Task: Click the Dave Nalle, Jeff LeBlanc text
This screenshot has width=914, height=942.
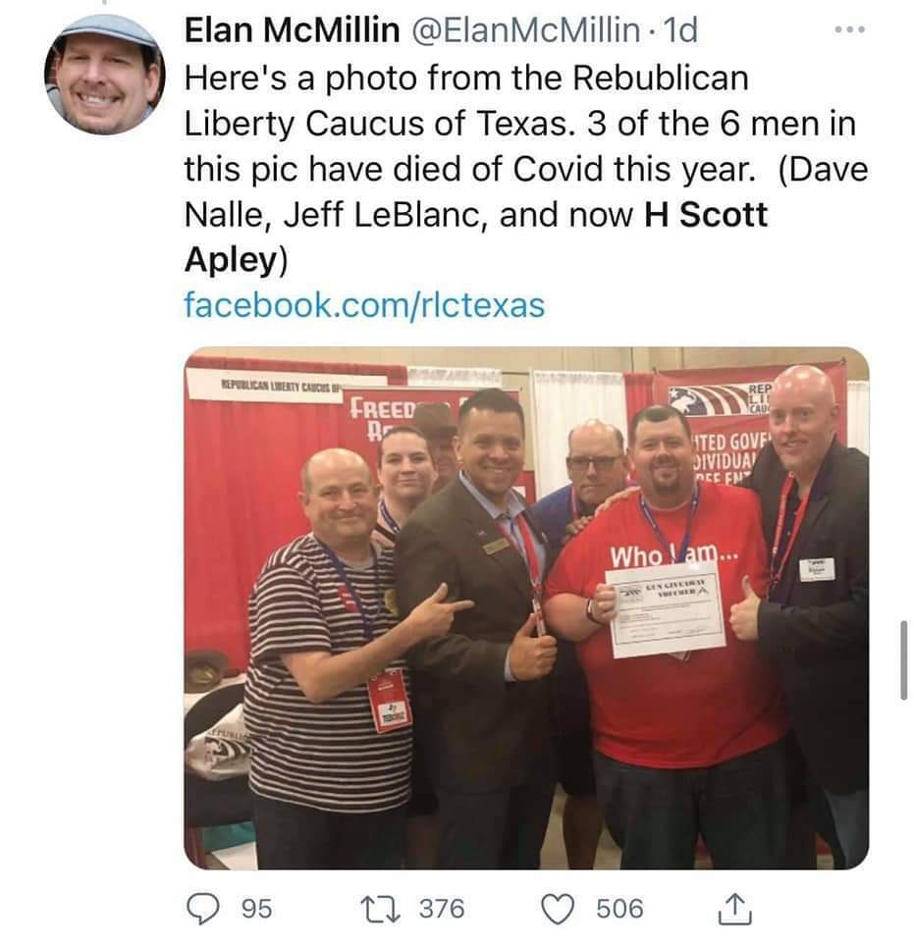Action: (337, 215)
